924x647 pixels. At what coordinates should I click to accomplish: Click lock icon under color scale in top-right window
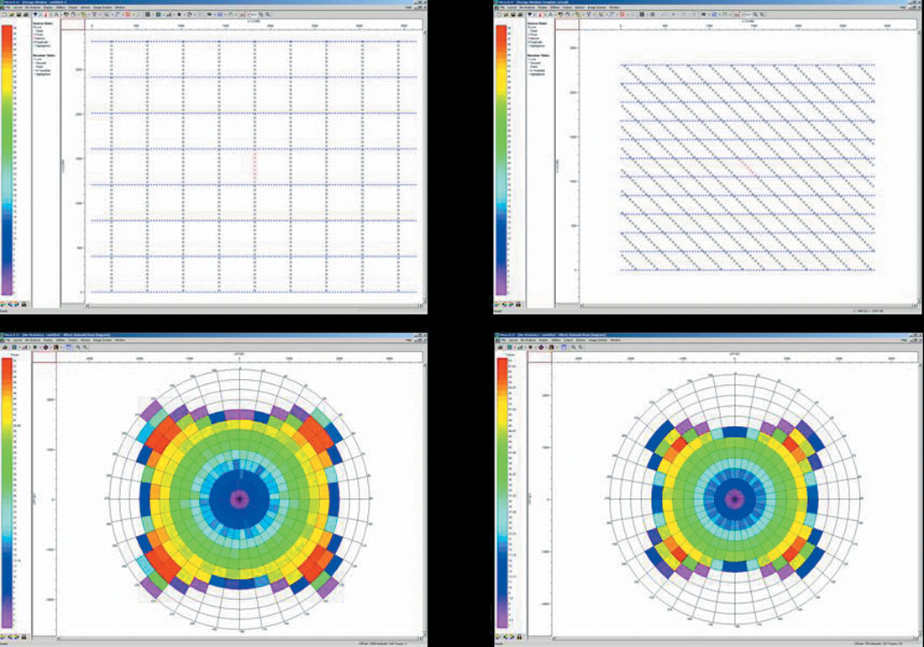[518, 305]
